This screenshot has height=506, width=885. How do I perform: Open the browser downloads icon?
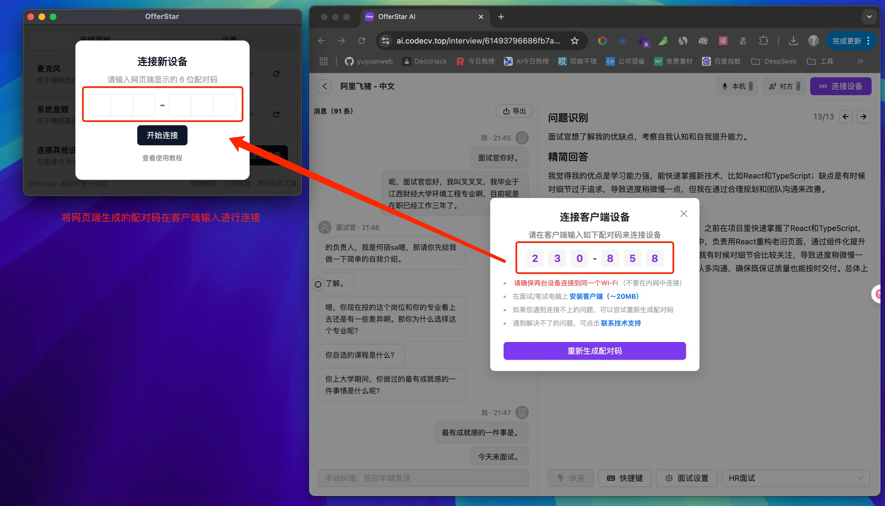[x=793, y=41]
